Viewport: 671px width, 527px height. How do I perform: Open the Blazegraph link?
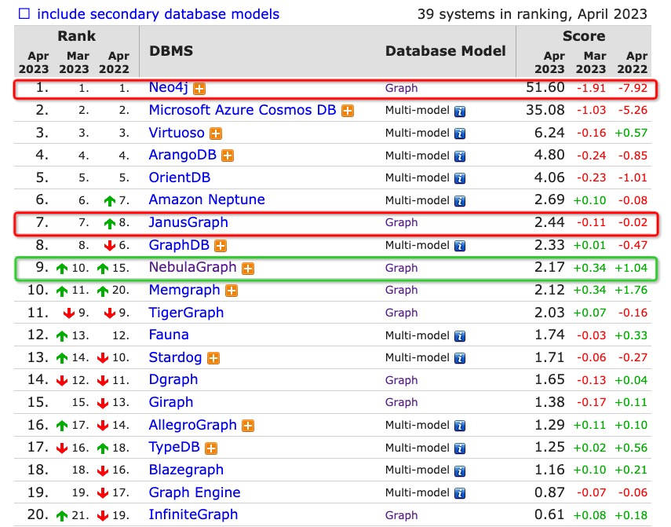click(186, 470)
